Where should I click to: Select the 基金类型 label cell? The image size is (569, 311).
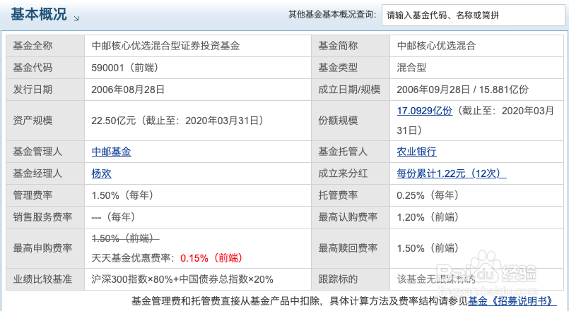[x=351, y=68]
